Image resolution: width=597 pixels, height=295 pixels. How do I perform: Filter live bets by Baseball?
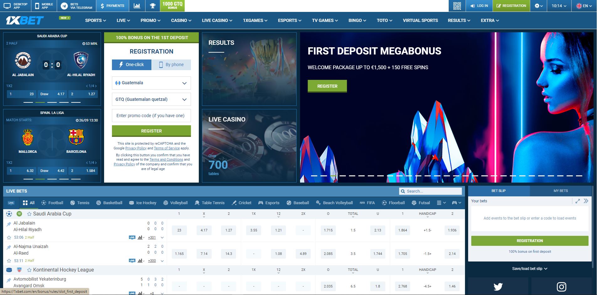(x=298, y=203)
